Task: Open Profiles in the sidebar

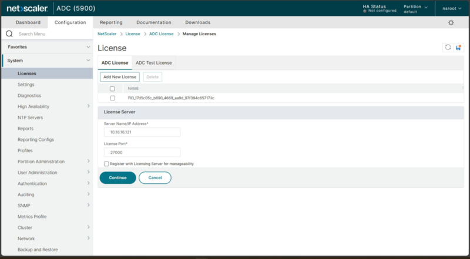Action: pyautogui.click(x=25, y=150)
